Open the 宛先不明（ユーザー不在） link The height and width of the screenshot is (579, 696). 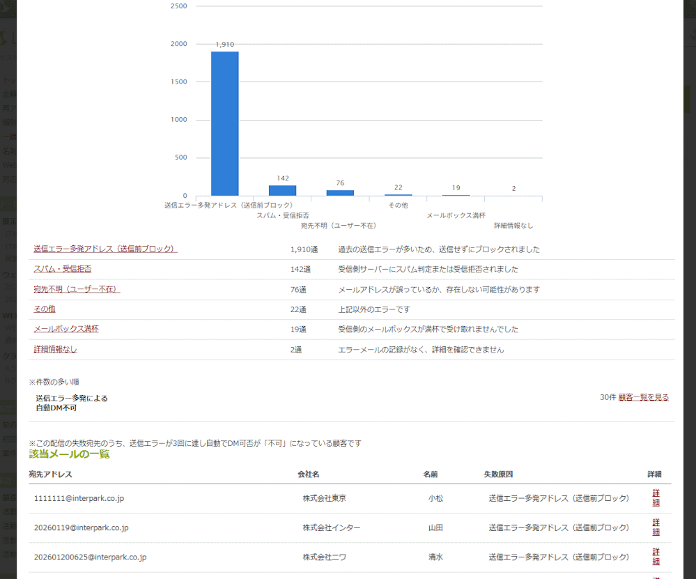[x=77, y=289]
